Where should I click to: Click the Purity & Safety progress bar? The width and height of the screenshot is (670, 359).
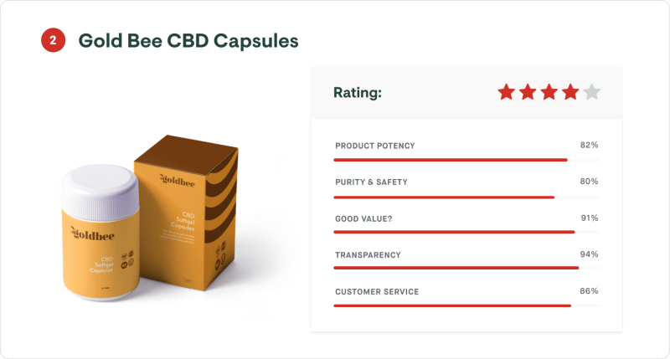466,197
